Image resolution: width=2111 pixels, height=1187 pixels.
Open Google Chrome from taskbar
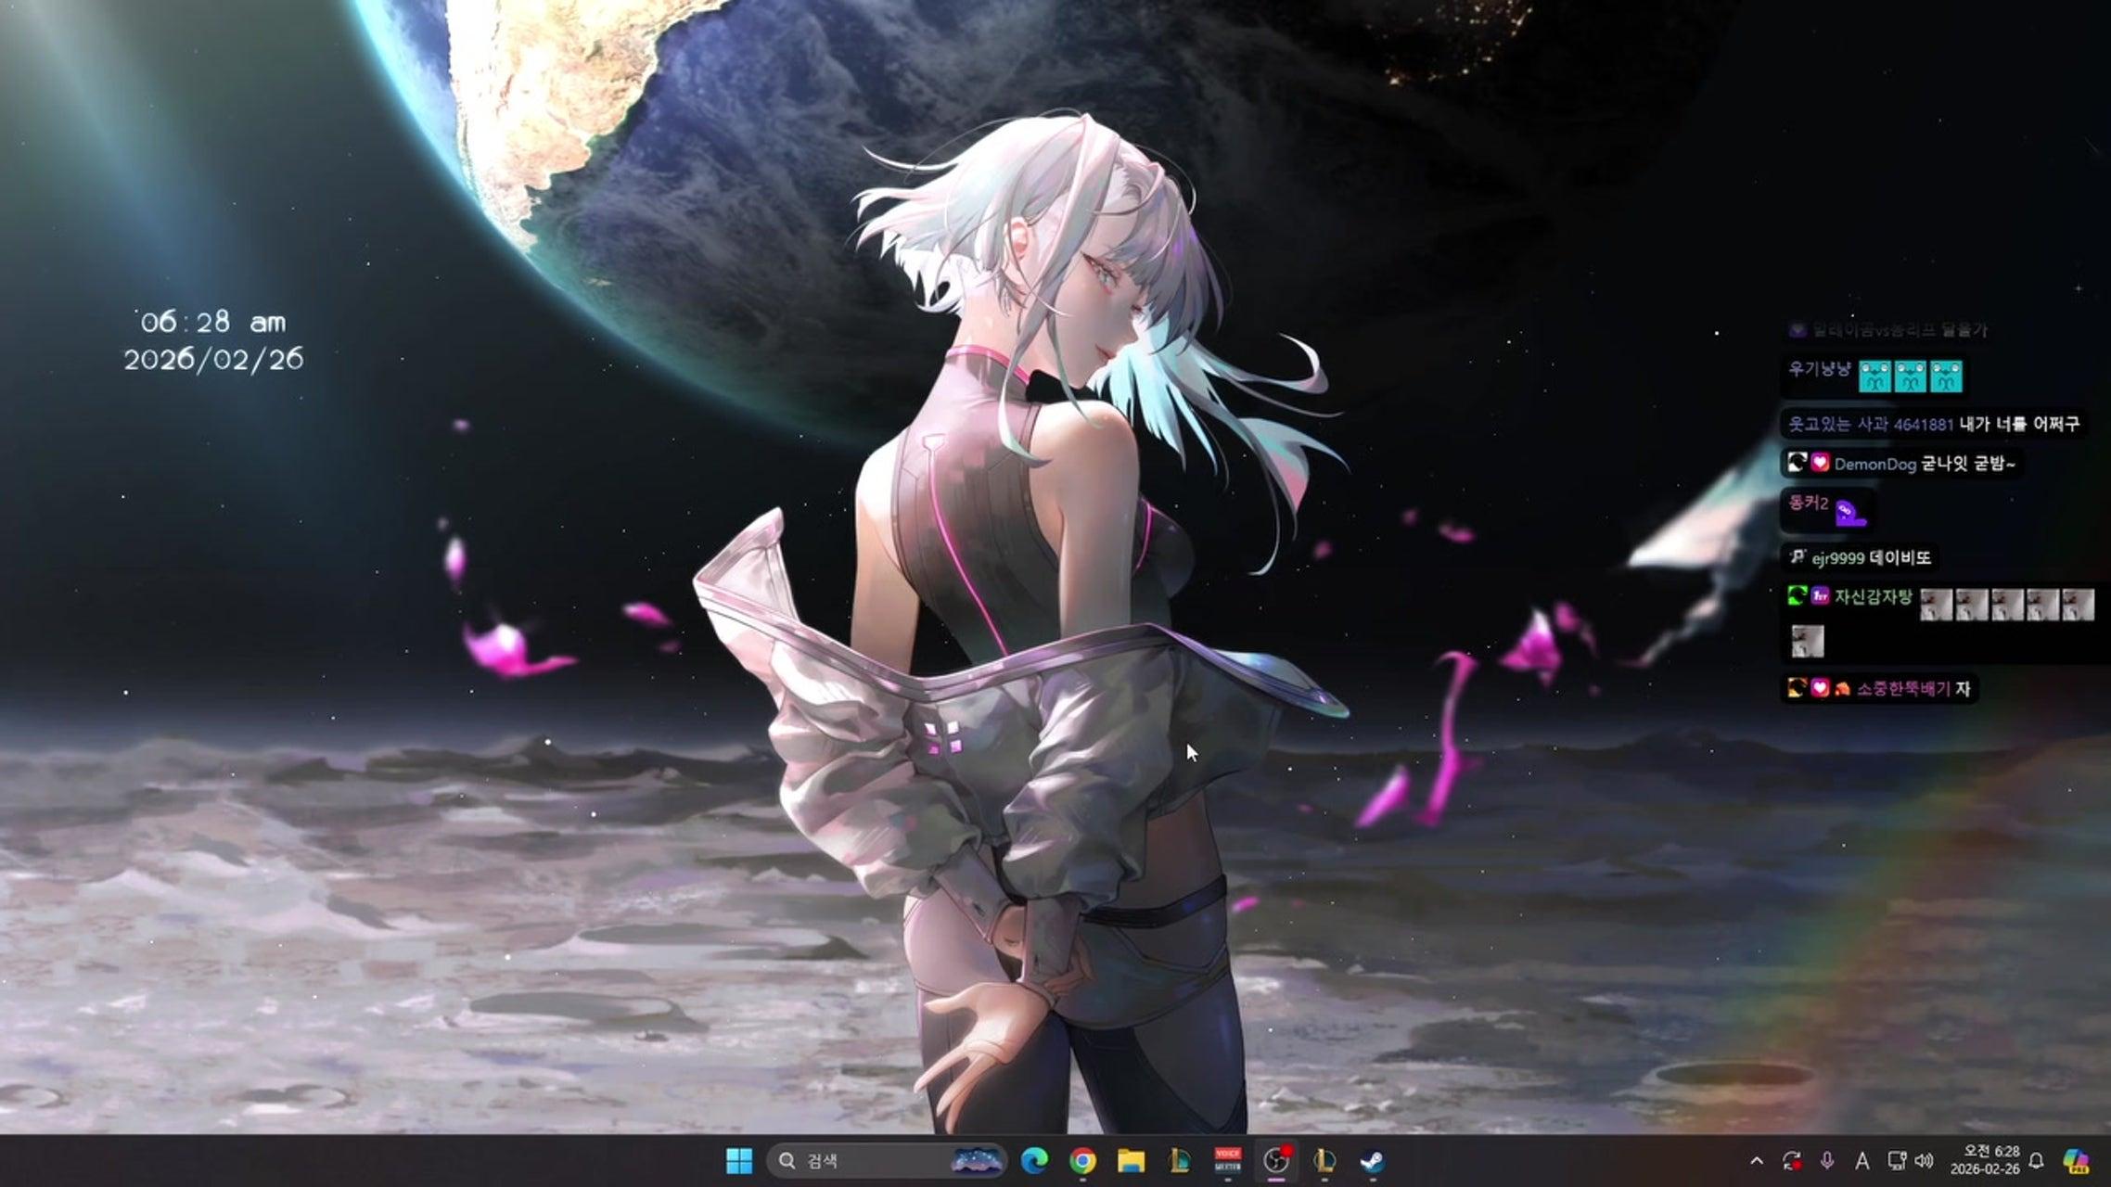click(1082, 1160)
